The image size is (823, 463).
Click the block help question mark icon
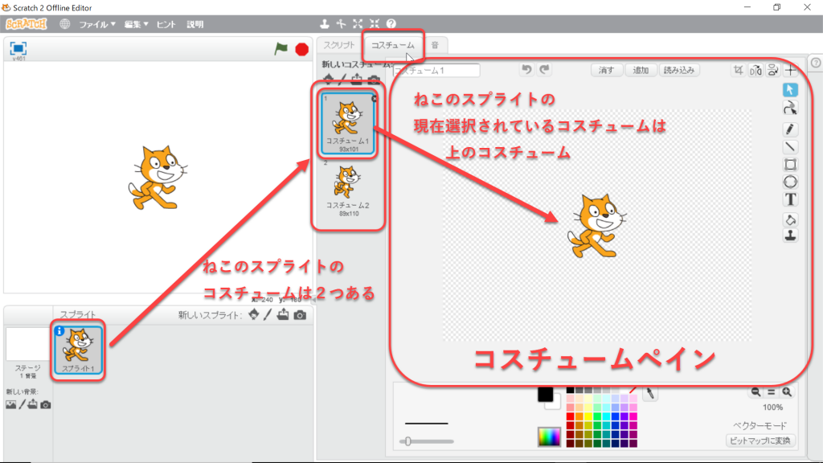point(391,23)
